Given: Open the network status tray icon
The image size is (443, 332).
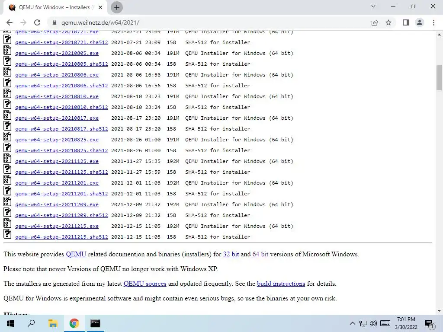Looking at the screenshot, I should 363,323.
